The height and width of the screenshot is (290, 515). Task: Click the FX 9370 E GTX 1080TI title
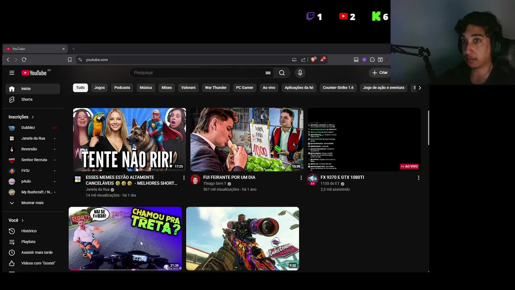(342, 177)
